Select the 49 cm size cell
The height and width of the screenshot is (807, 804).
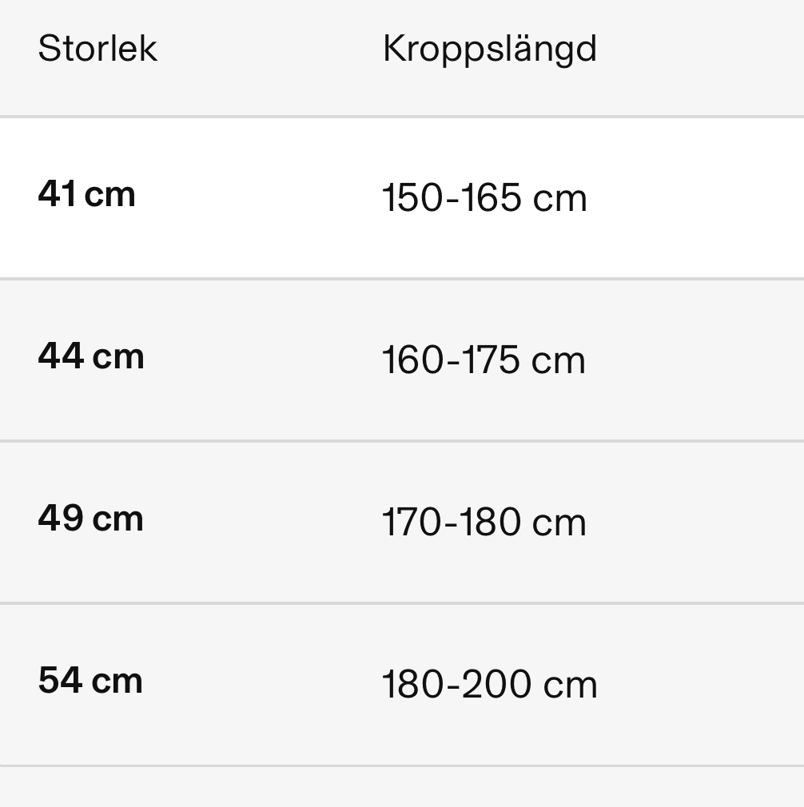(90, 518)
